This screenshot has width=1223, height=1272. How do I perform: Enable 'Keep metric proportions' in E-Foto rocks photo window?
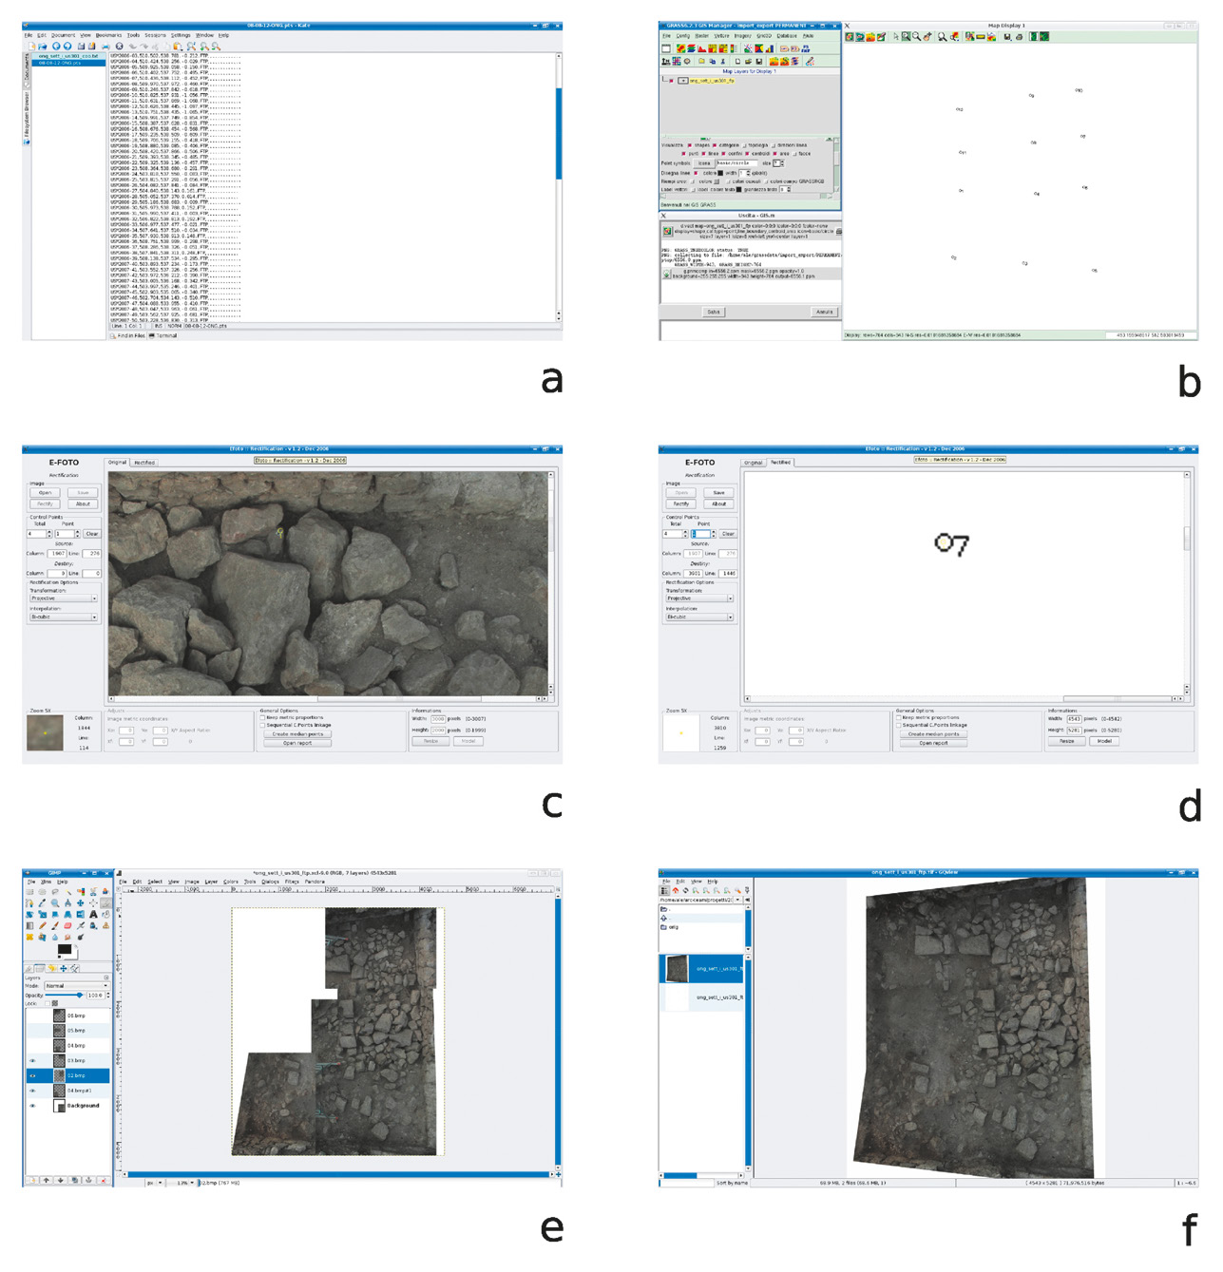pyautogui.click(x=262, y=717)
